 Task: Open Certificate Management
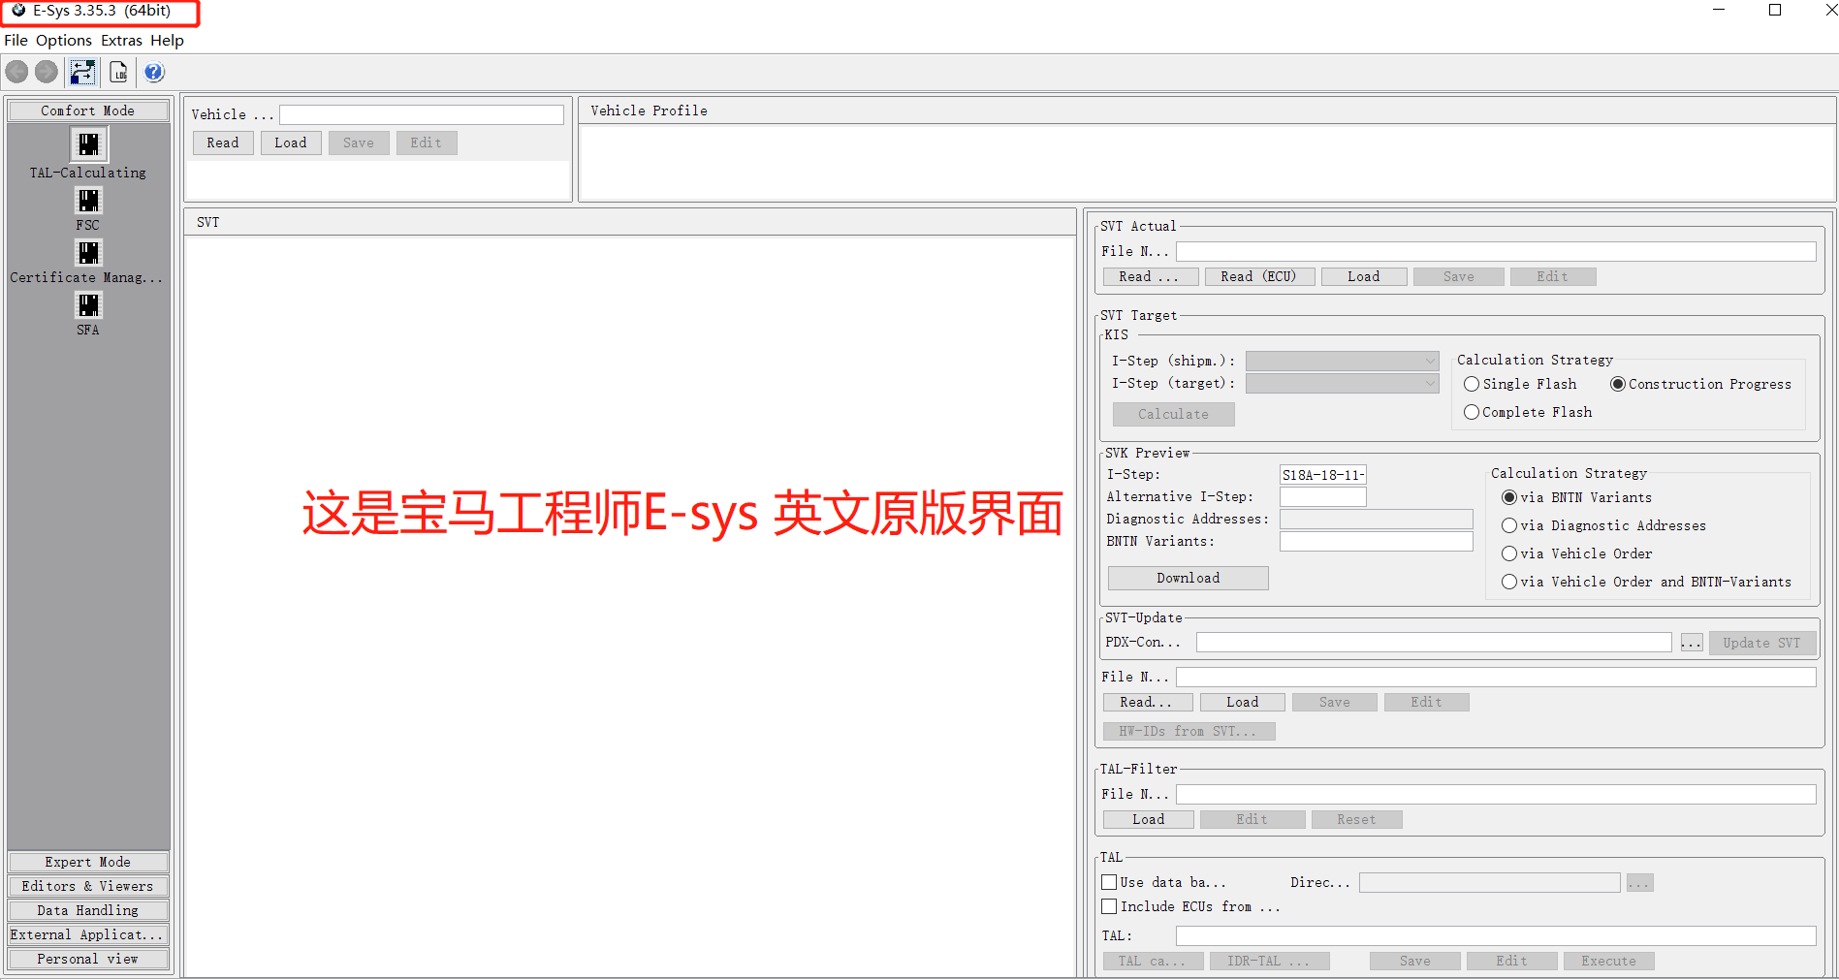click(87, 253)
